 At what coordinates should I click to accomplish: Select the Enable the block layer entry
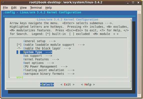44,48
